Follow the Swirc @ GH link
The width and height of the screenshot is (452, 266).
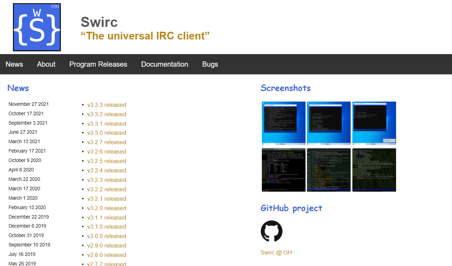pyautogui.click(x=276, y=252)
